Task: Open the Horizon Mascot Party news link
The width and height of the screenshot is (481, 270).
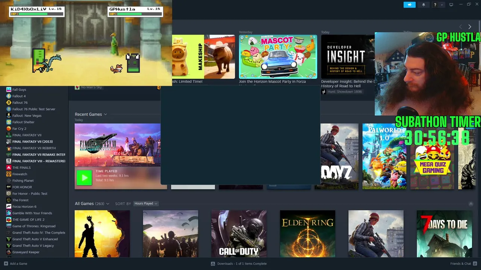Action: point(272,81)
